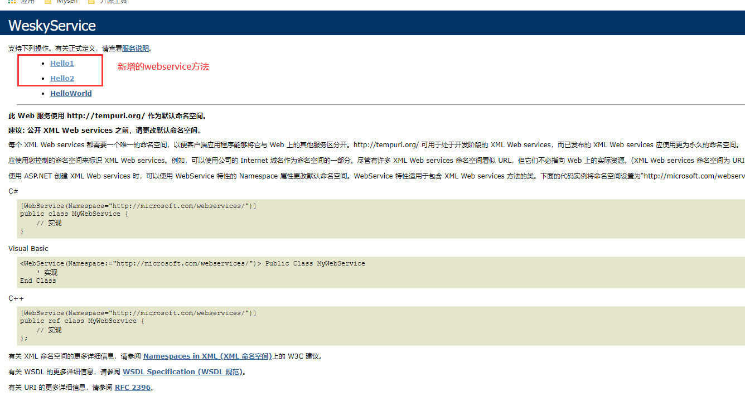The width and height of the screenshot is (745, 396).
Task: Click the Visual Basic code example block
Action: click(223, 272)
